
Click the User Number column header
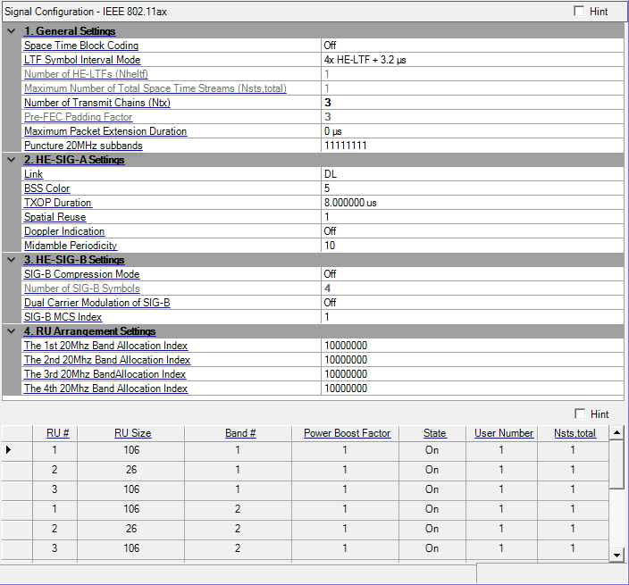click(504, 433)
